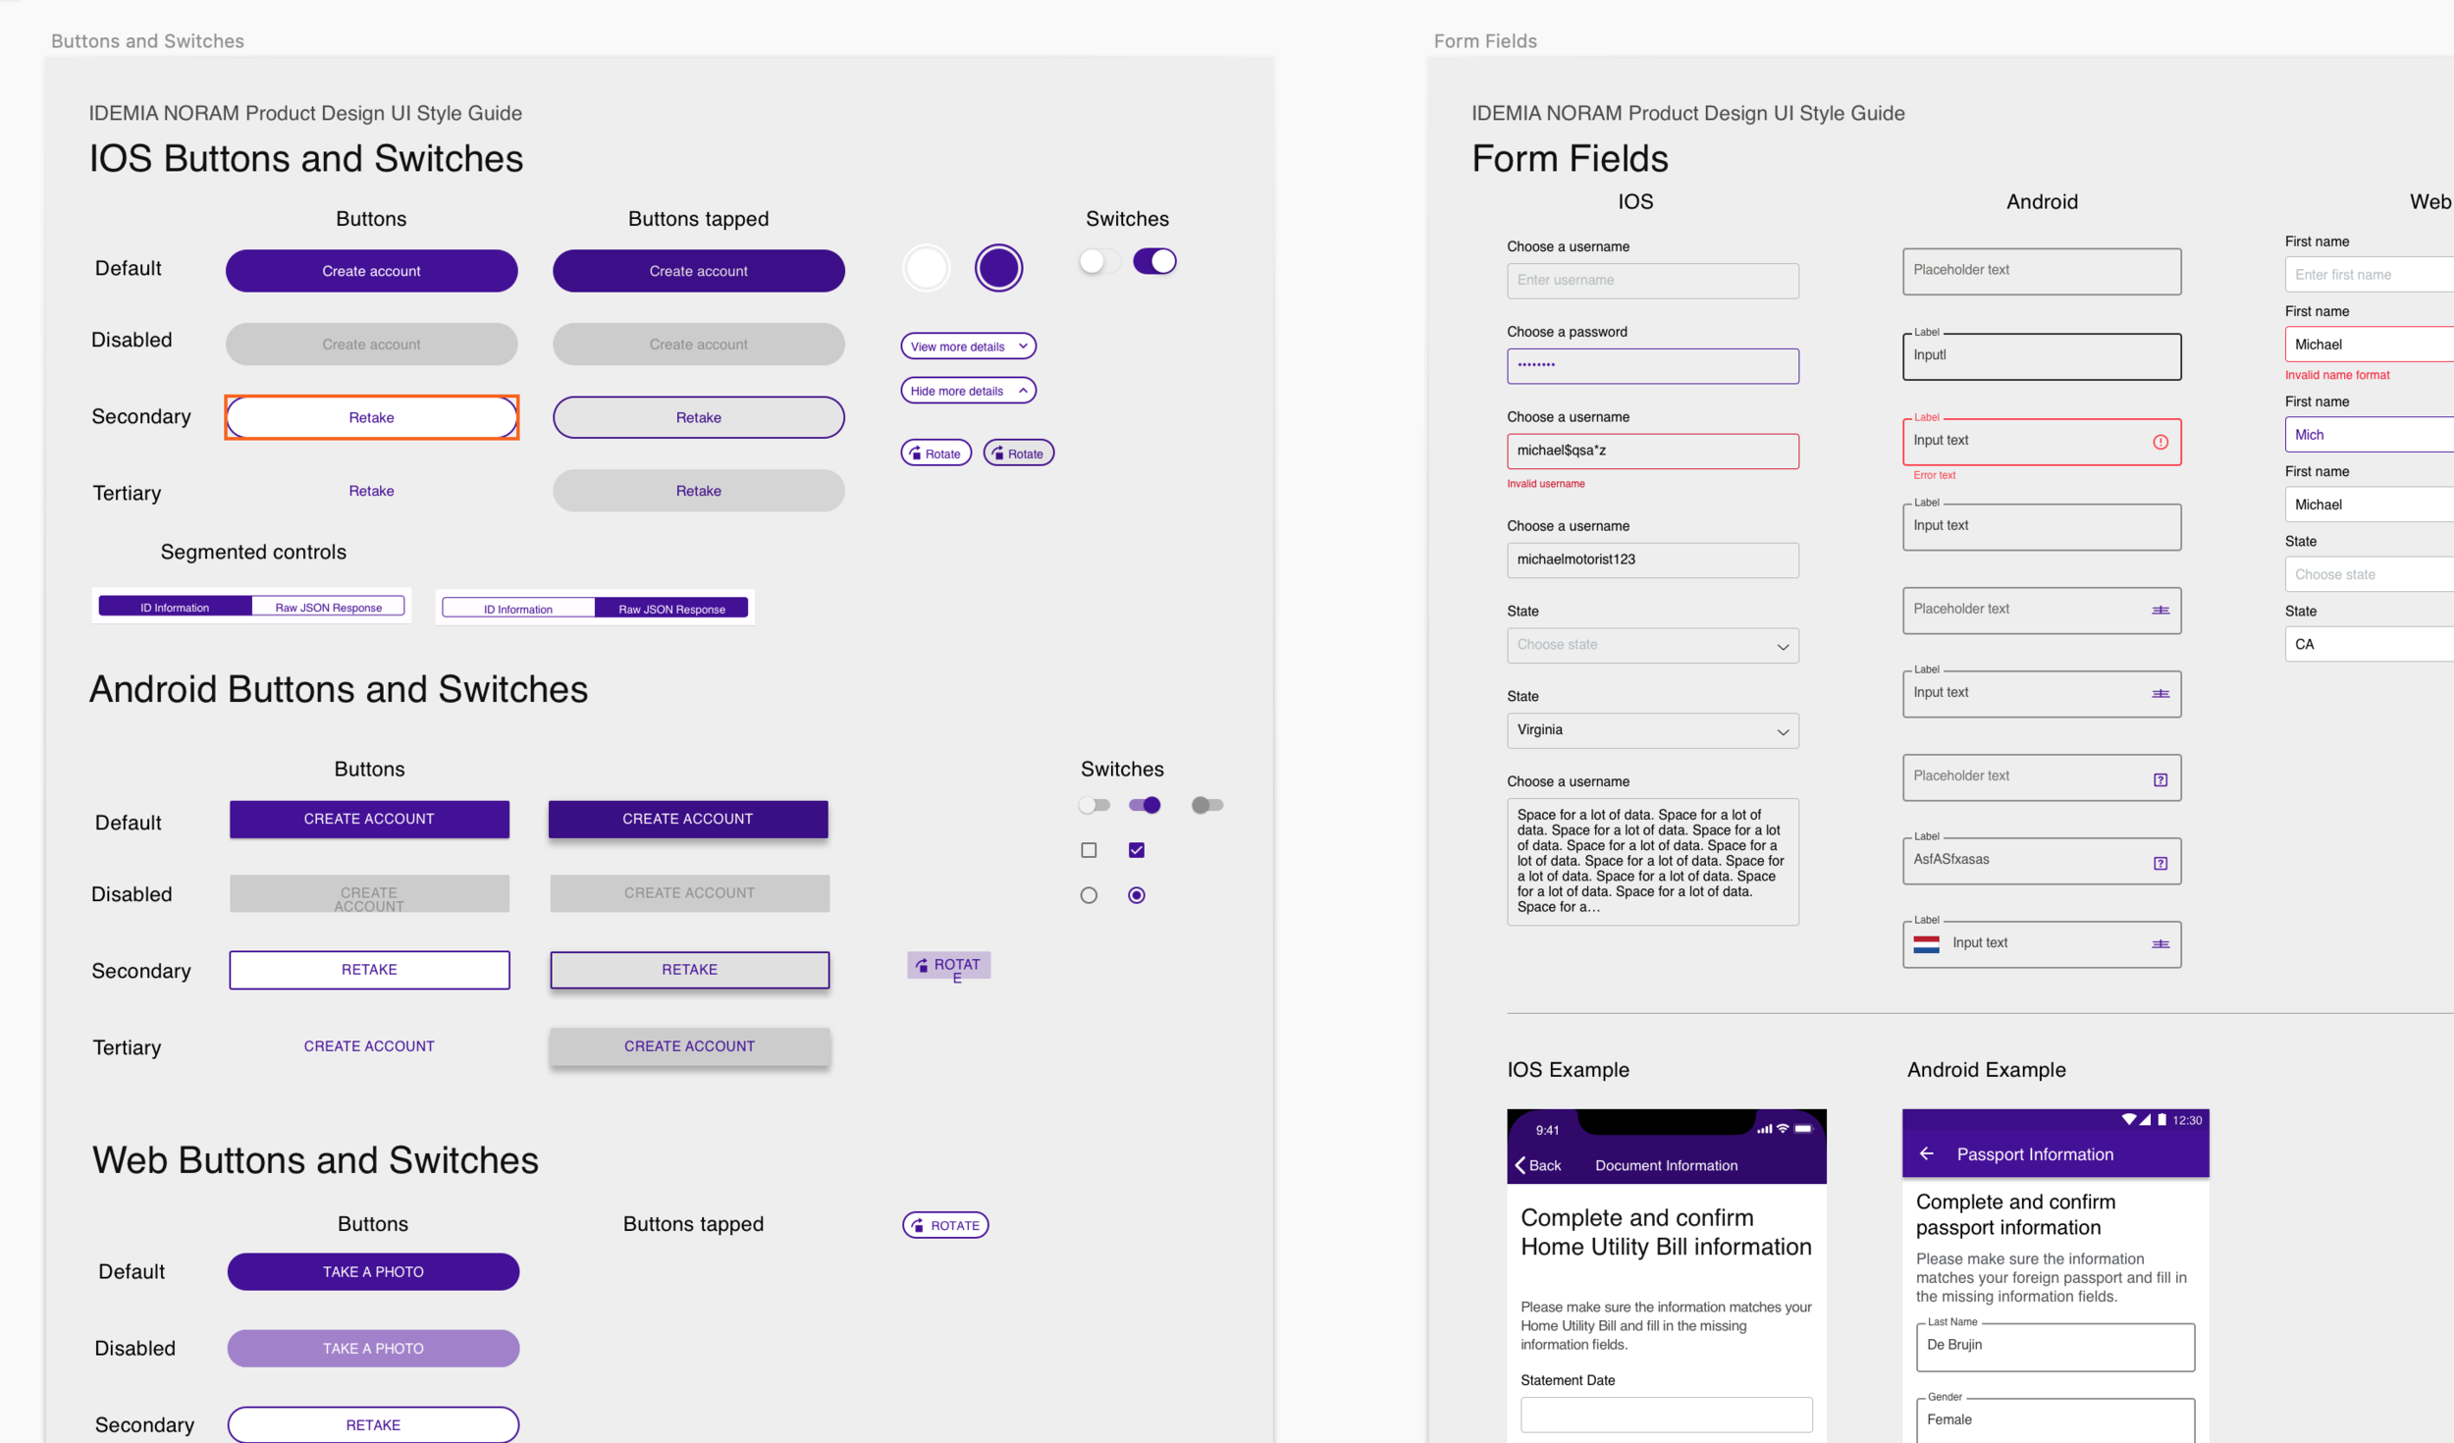
Task: Click help icon in AsfASfxasas field
Action: coord(2160,863)
